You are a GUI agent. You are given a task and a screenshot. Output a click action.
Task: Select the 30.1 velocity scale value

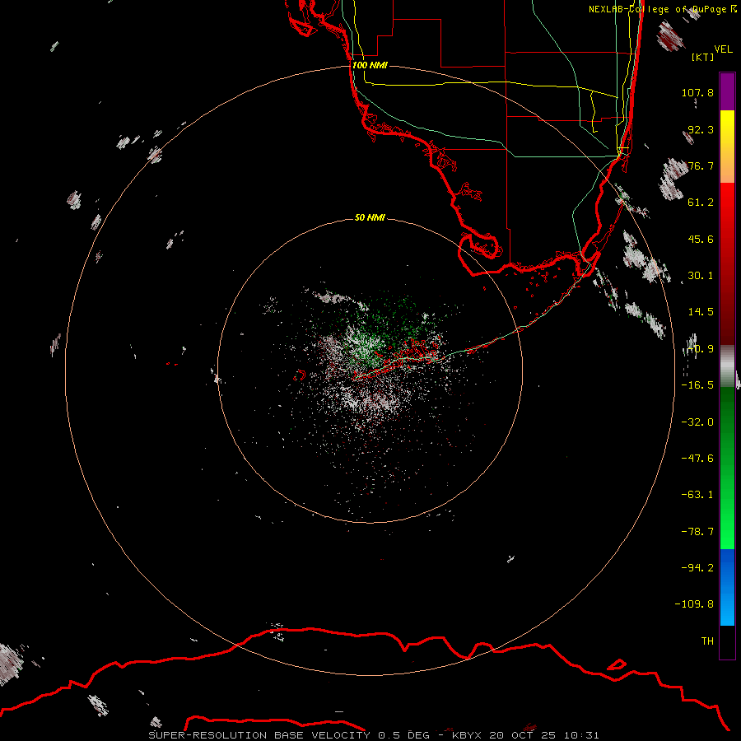click(x=701, y=276)
